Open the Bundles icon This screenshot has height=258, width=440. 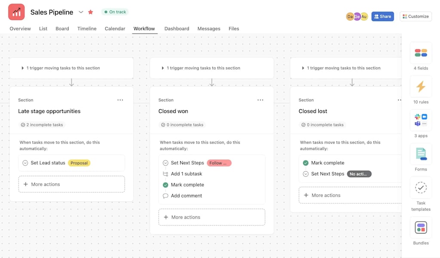[421, 227]
